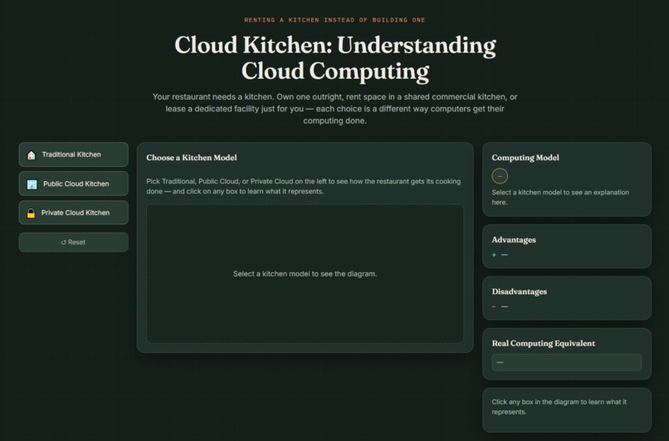669x441 pixels.
Task: Click 'Select a kitchen model to see an explanation here.'
Action: click(x=560, y=197)
